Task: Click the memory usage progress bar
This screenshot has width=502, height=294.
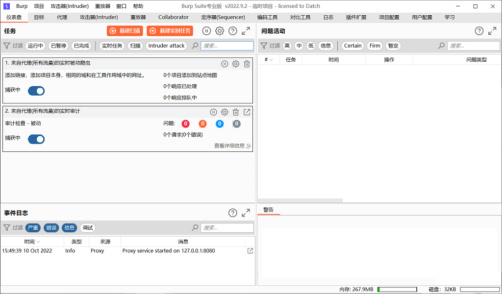Action: coord(397,290)
